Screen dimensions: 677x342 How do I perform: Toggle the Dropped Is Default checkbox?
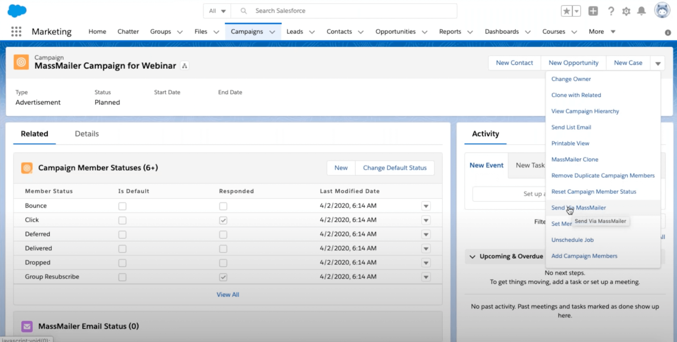[122, 263]
